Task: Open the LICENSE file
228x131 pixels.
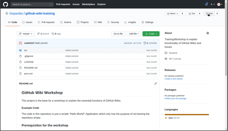Action: [29, 62]
